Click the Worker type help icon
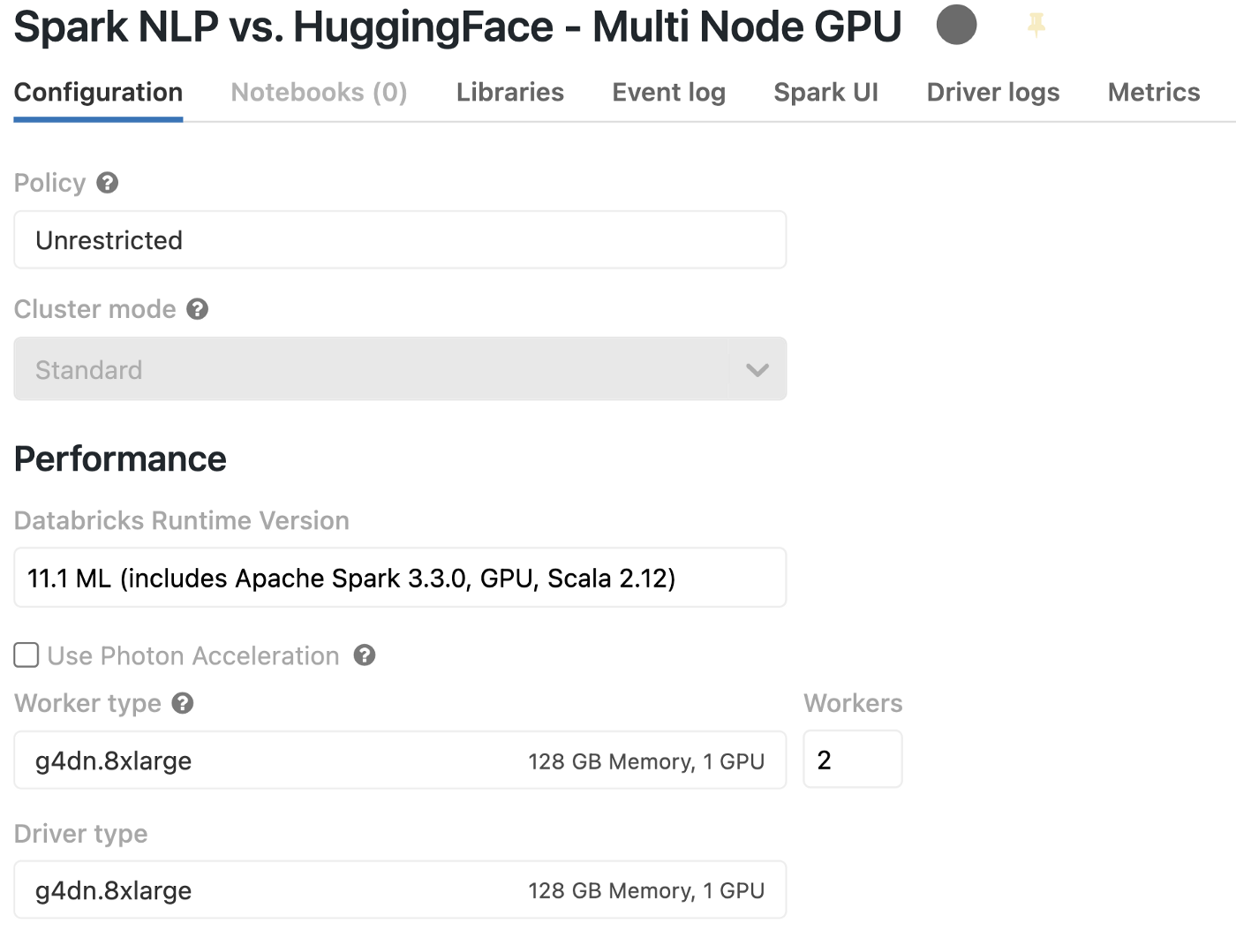 click(x=183, y=703)
